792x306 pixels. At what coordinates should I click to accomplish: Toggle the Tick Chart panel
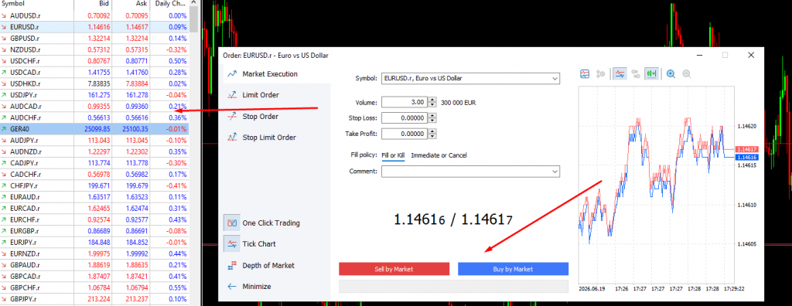232,244
